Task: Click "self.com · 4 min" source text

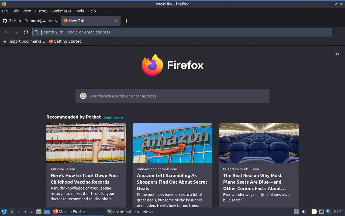Action: point(63,169)
